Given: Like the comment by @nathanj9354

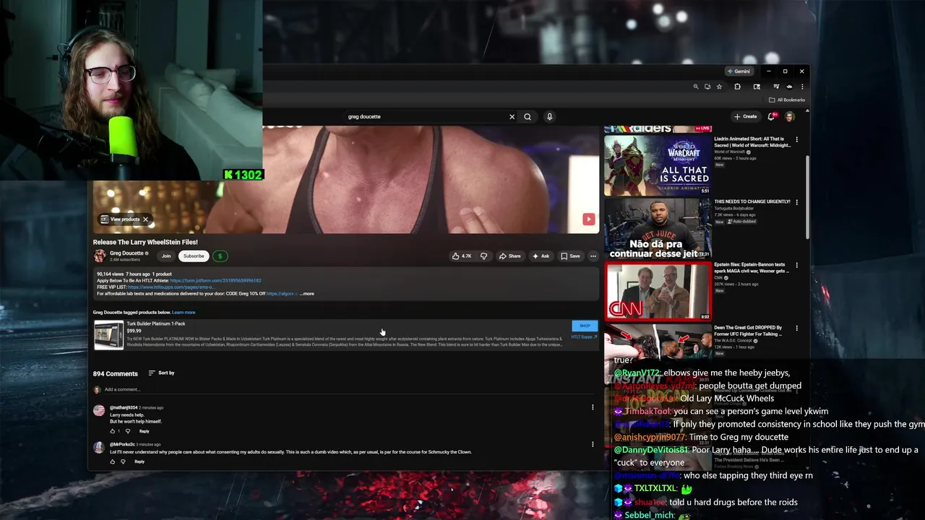Looking at the screenshot, I should pos(113,431).
